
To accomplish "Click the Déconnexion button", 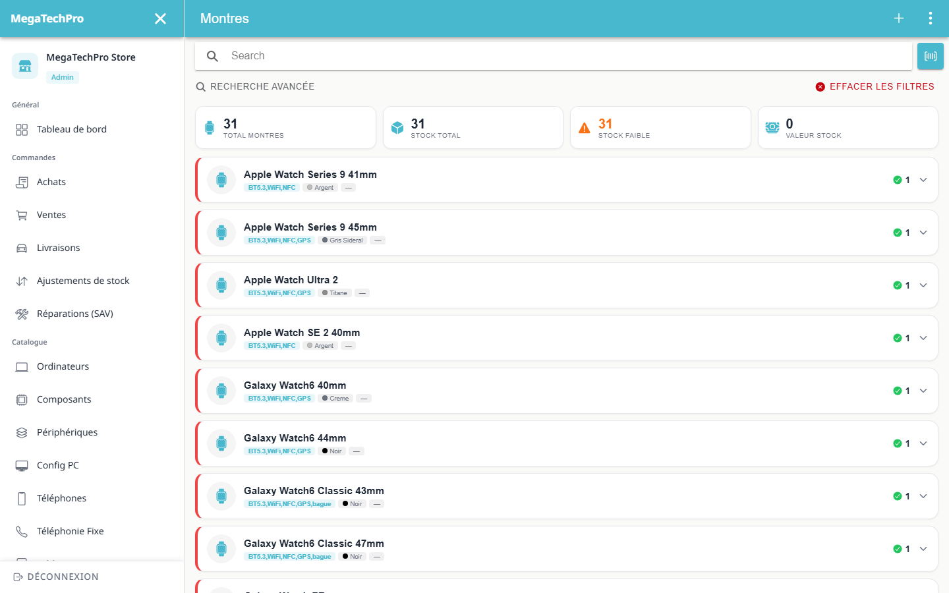I will coord(56,577).
